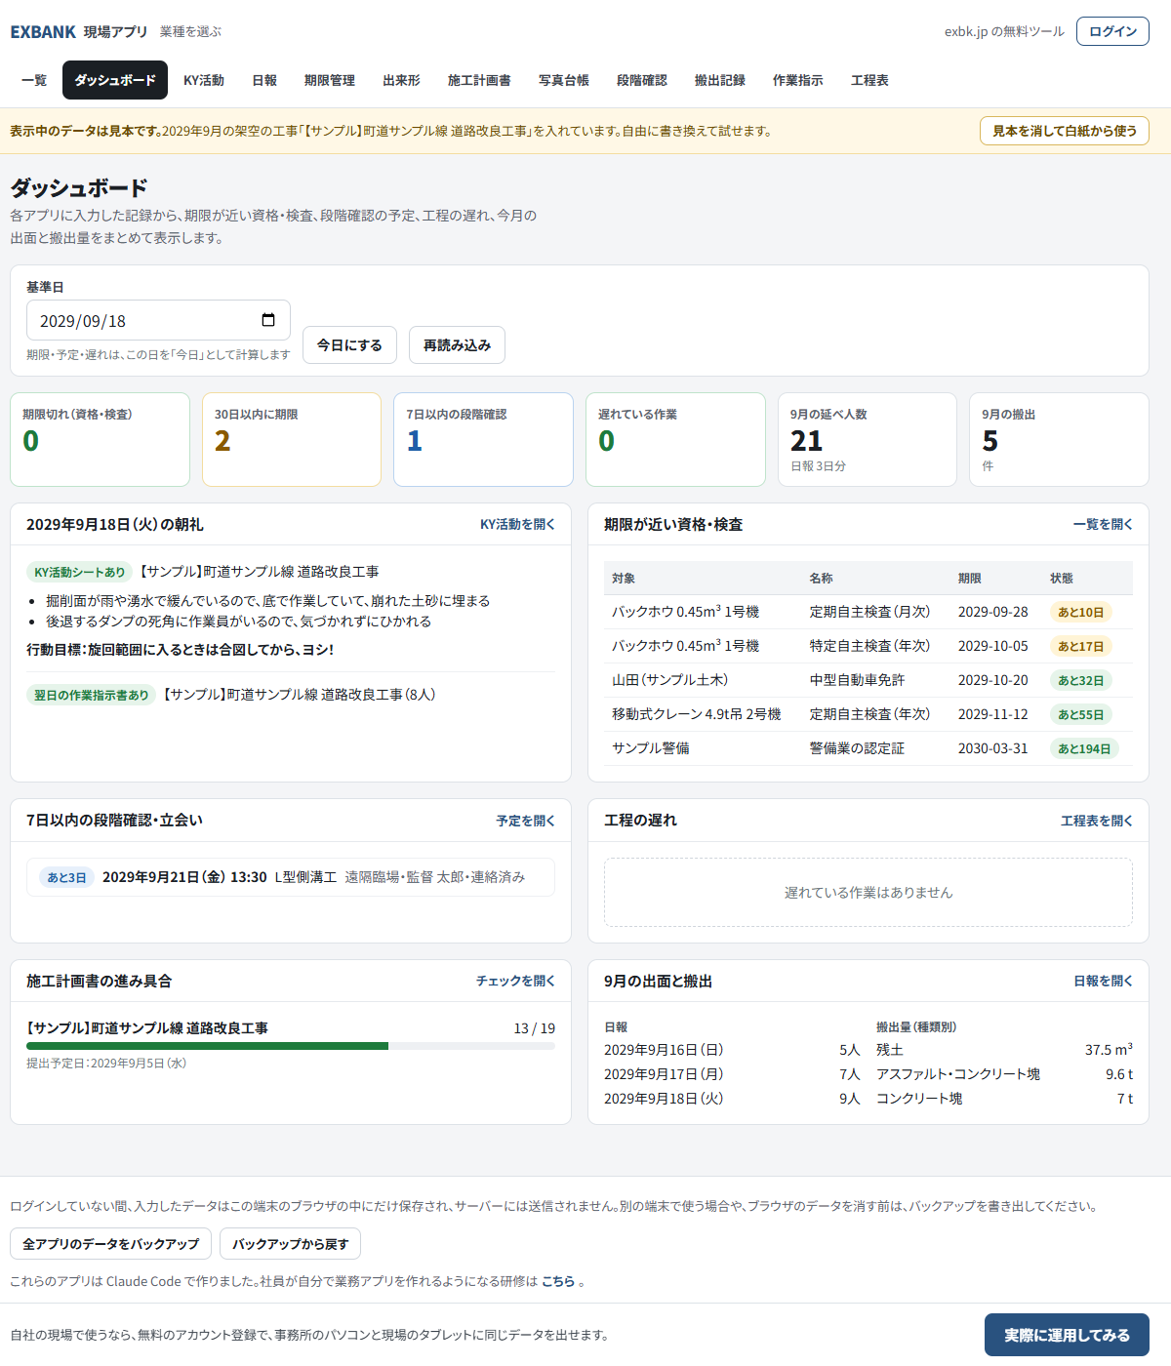Viewport: 1171px width, 1366px height.
Task: Open the 期限管理 tab
Action: [330, 80]
